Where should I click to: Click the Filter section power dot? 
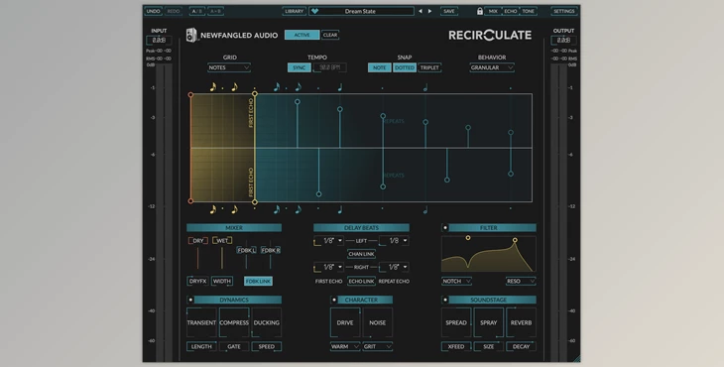click(x=445, y=227)
